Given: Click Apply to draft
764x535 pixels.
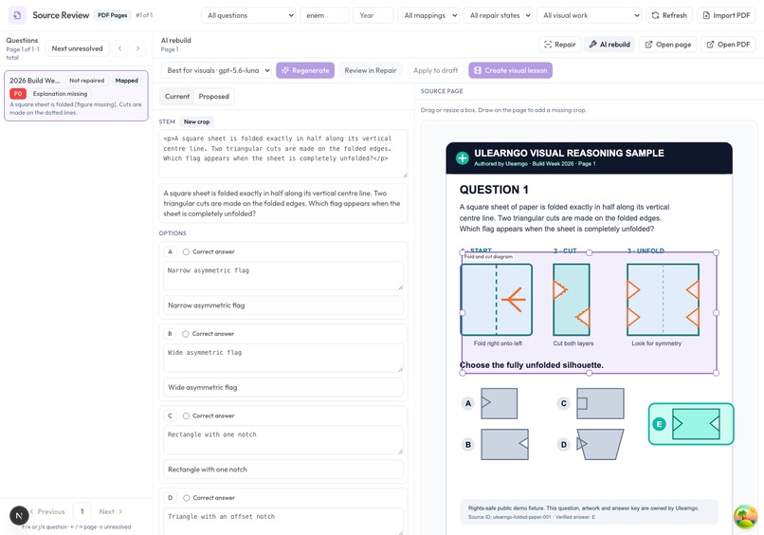Looking at the screenshot, I should [x=436, y=70].
